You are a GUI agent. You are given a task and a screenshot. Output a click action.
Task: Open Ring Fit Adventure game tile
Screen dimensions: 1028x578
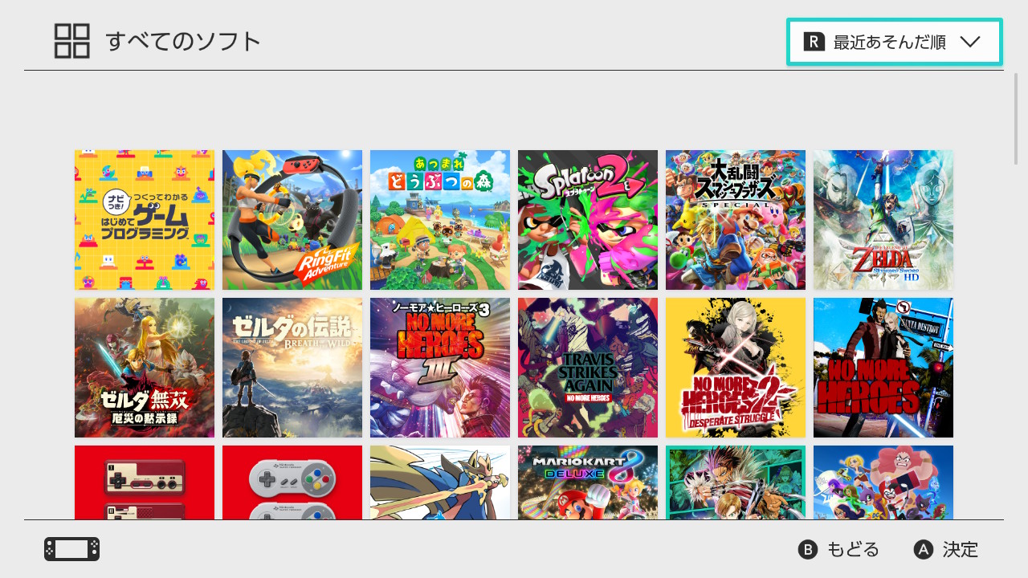(x=292, y=220)
